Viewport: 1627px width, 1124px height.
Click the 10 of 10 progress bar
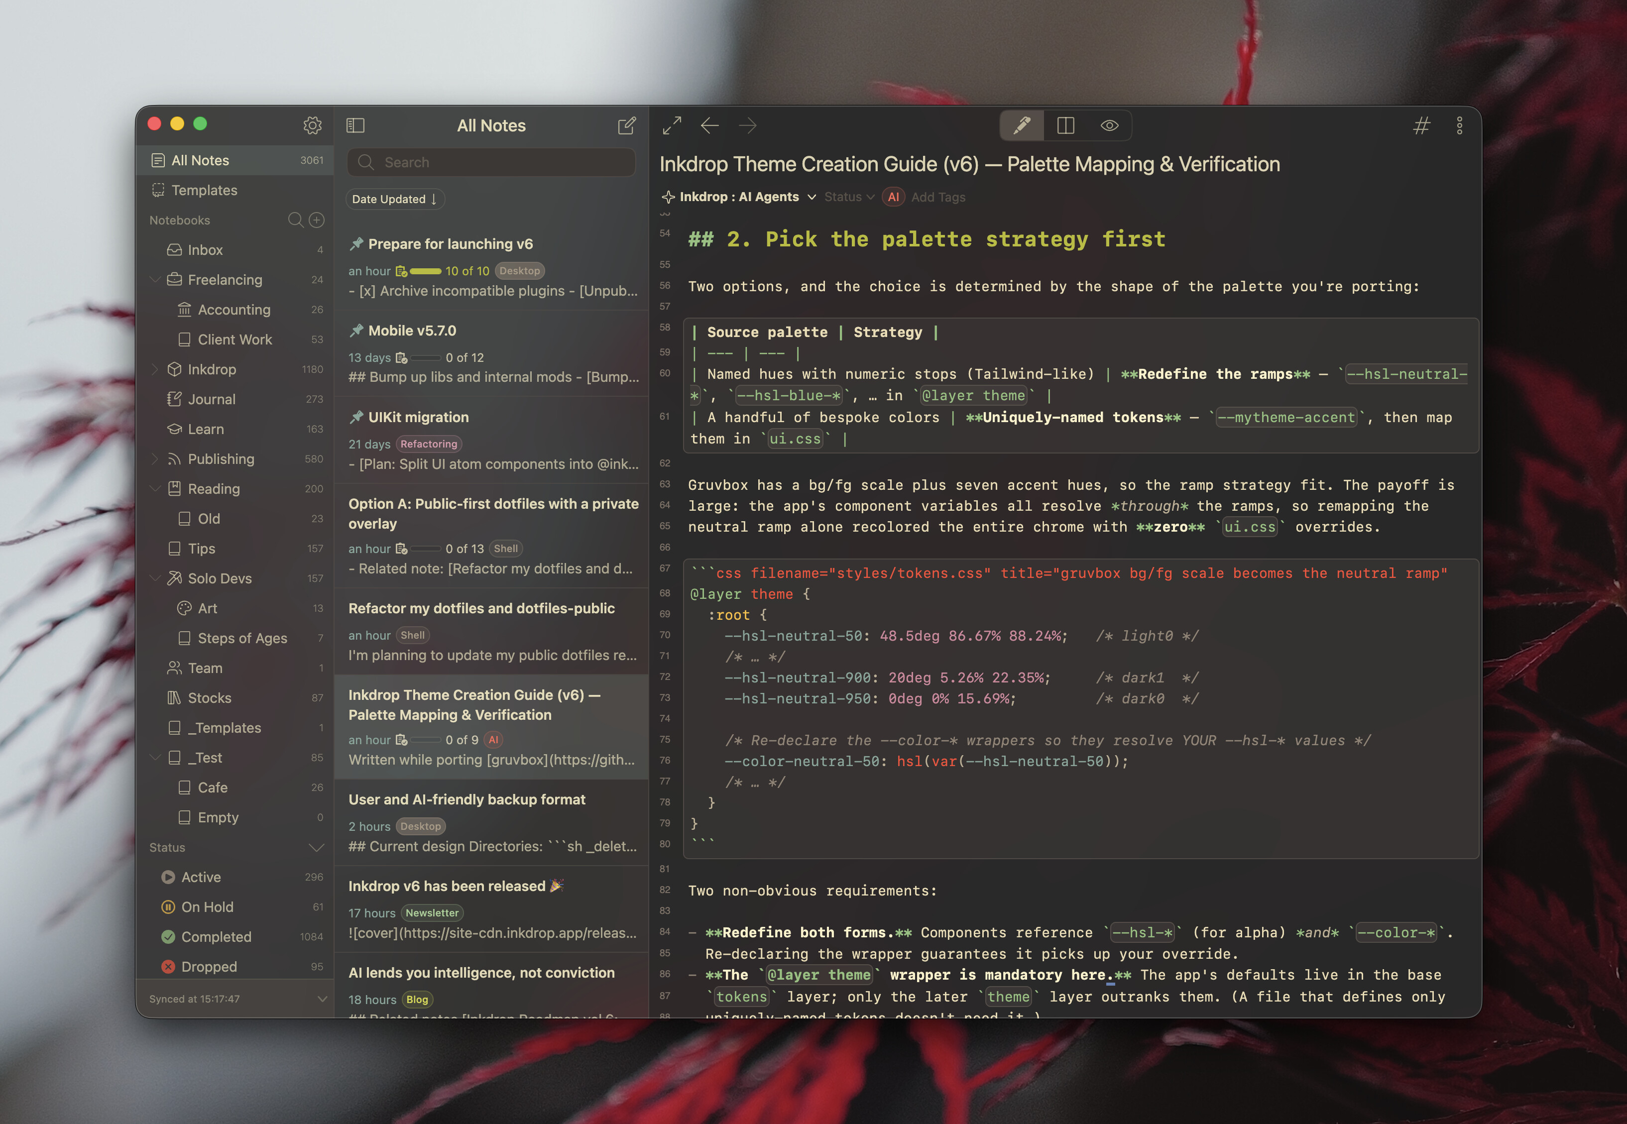point(425,271)
